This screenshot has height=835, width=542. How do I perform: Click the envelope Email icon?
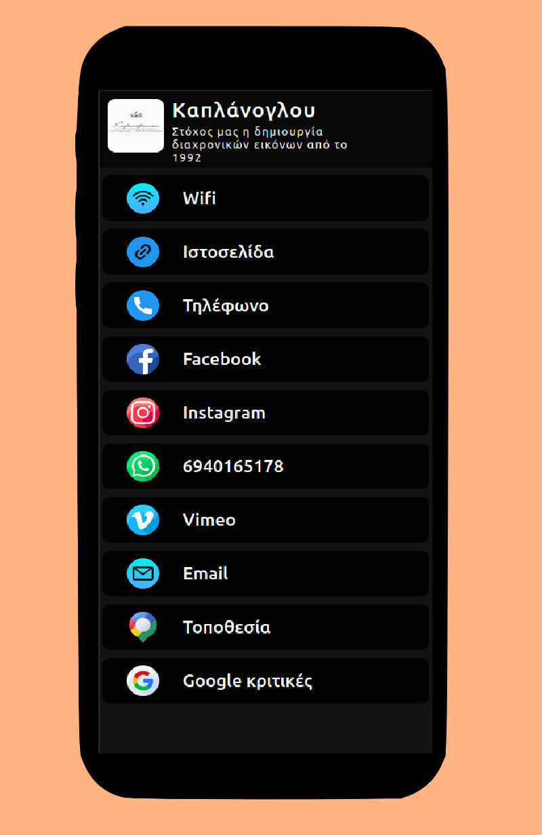(x=143, y=574)
